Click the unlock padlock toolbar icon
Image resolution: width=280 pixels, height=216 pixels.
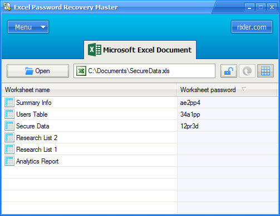pyautogui.click(x=229, y=71)
